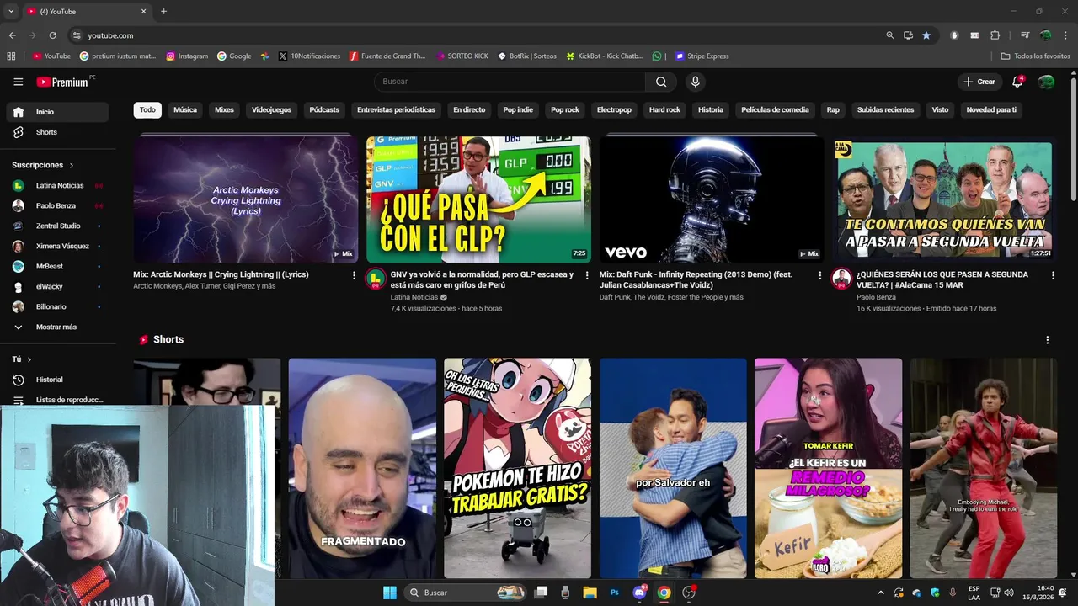This screenshot has height=606, width=1078.
Task: Click the Crear button
Action: [979, 82]
